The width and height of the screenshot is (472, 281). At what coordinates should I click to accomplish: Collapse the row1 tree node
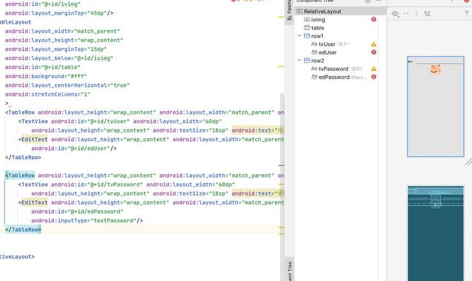pos(299,36)
